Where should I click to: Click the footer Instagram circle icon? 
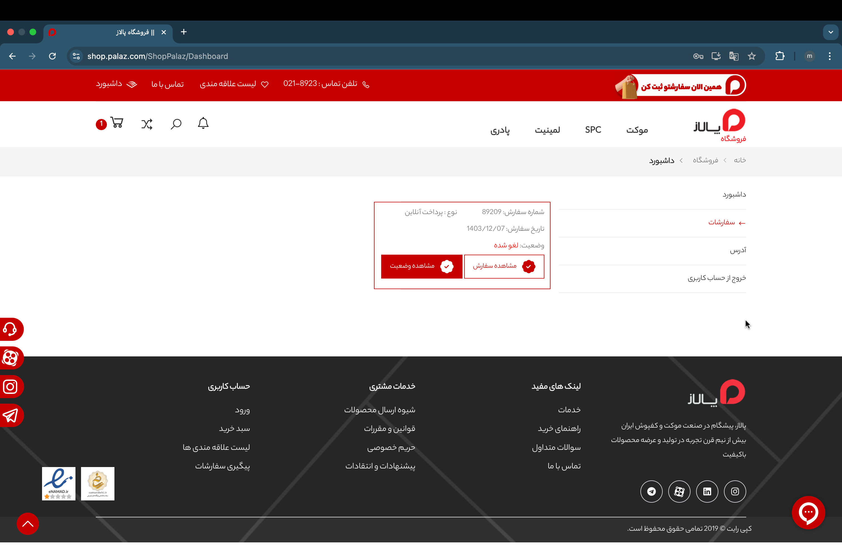tap(735, 491)
